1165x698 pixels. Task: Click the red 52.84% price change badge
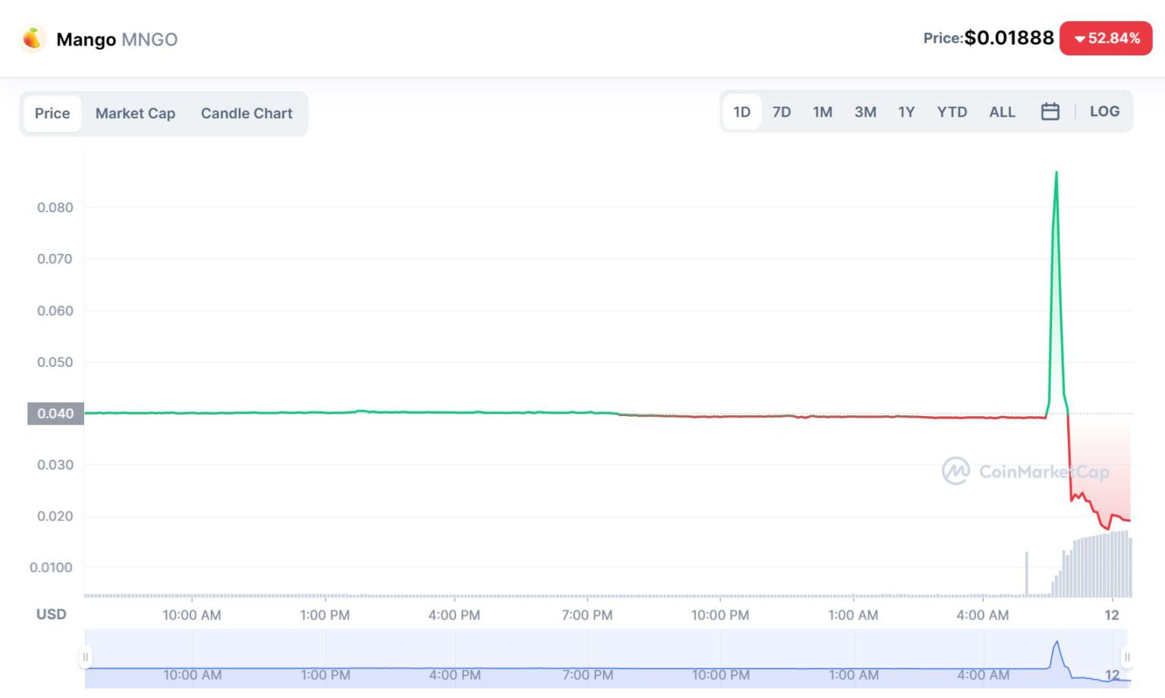[x=1105, y=39]
